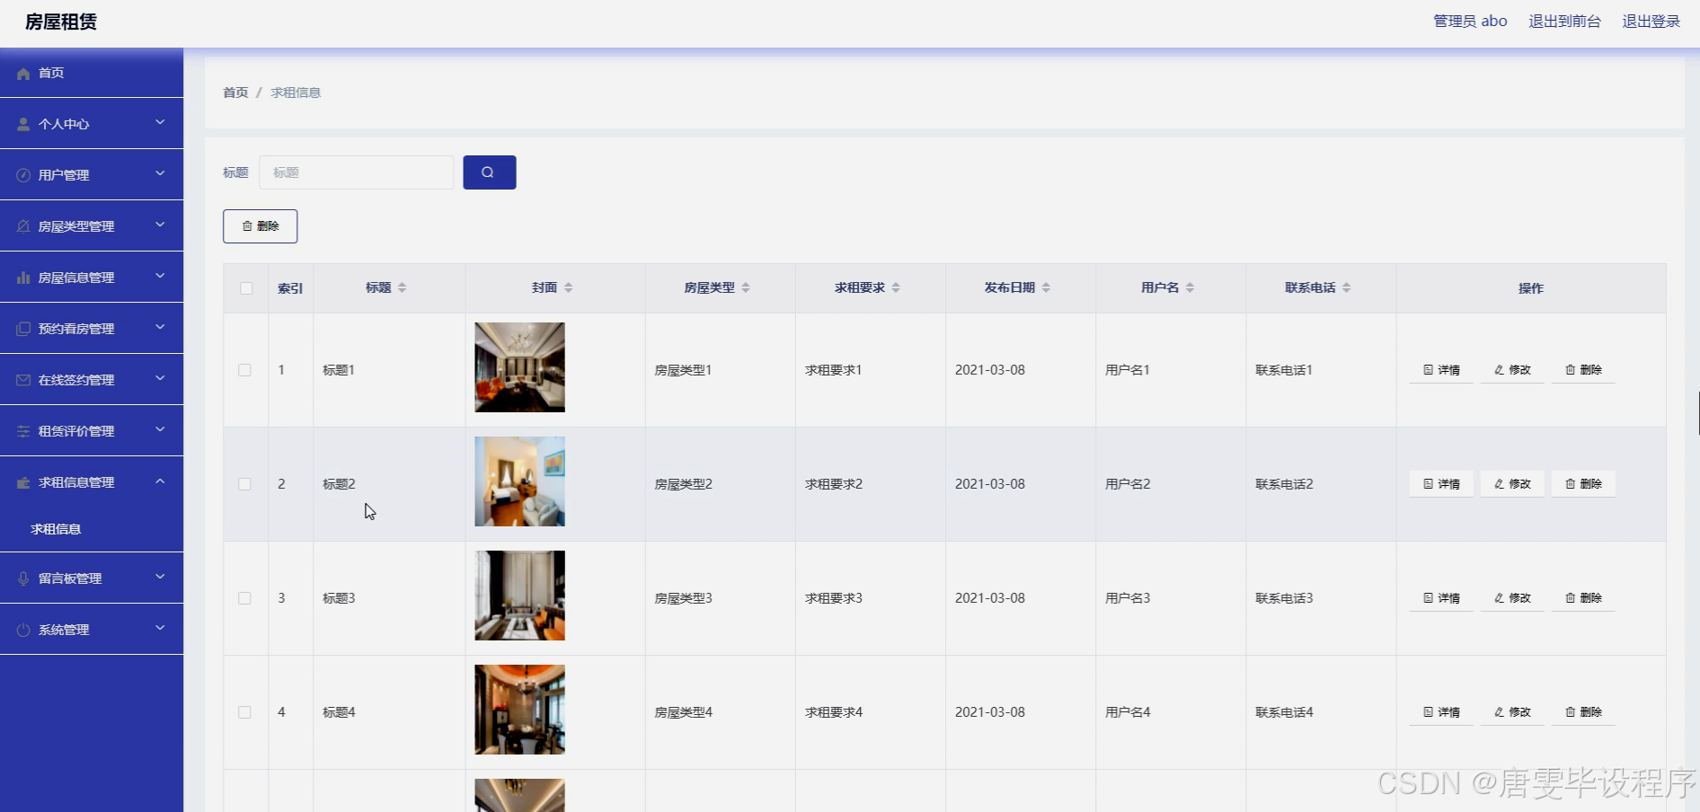Image resolution: width=1700 pixels, height=812 pixels.
Task: Sort by 联系电话 column arrows
Action: [x=1346, y=287]
